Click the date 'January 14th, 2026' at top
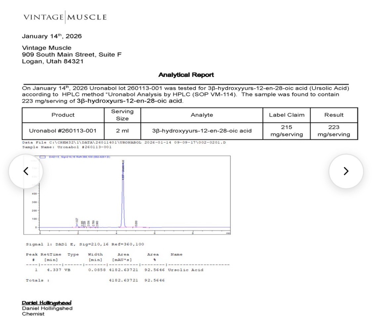Screen dimensions: 372x330 [52, 36]
